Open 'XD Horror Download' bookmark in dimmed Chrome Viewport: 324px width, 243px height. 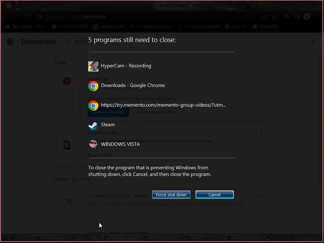tap(199, 27)
